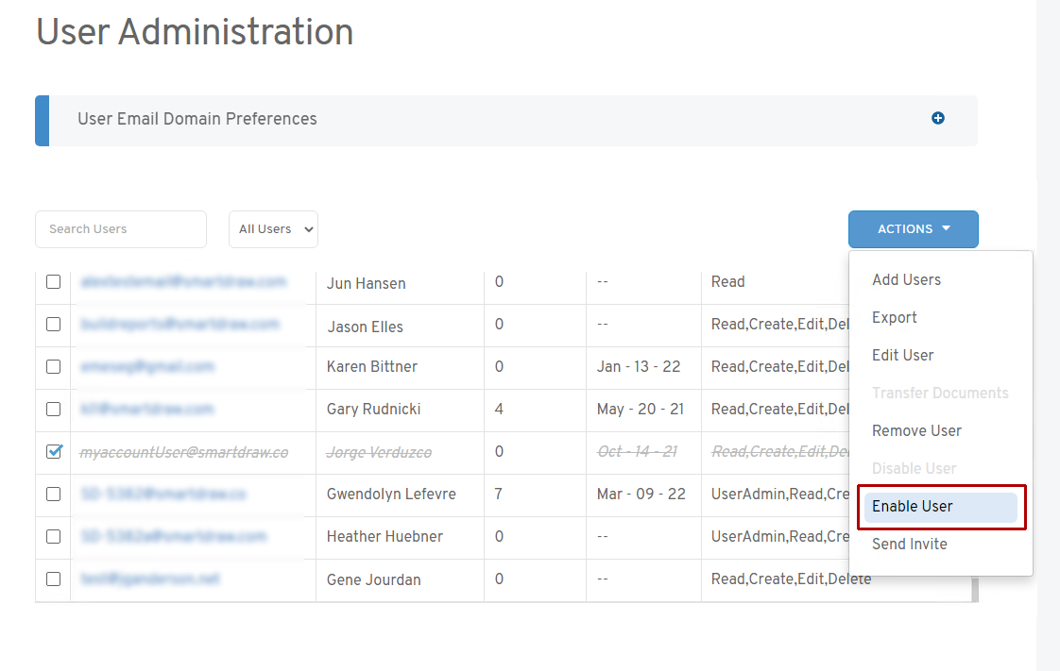The image size is (1060, 671).
Task: Check the box for Jun Hansen
Action: [x=54, y=281]
